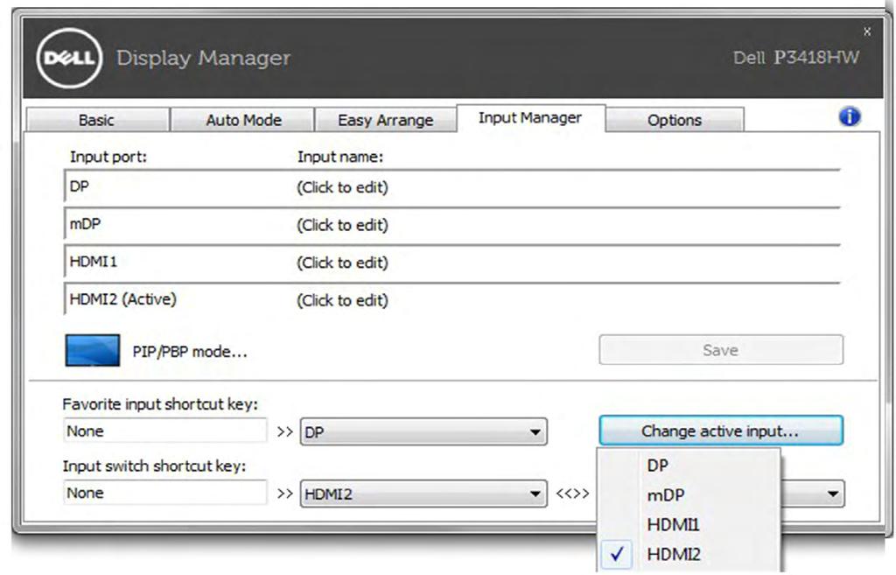Screen dimensions: 896x575
Task: Select the Input Manager tab
Action: [530, 118]
